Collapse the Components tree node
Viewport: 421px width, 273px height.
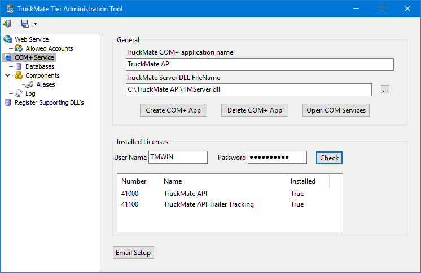point(7,75)
